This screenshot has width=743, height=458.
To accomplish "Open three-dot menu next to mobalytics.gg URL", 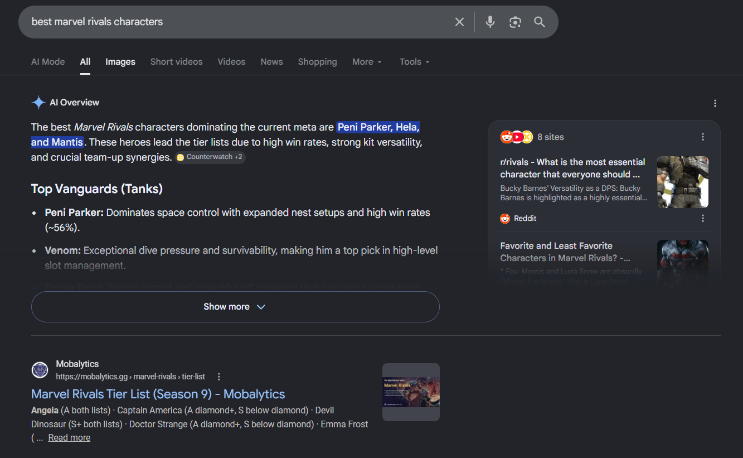I will (x=219, y=377).
